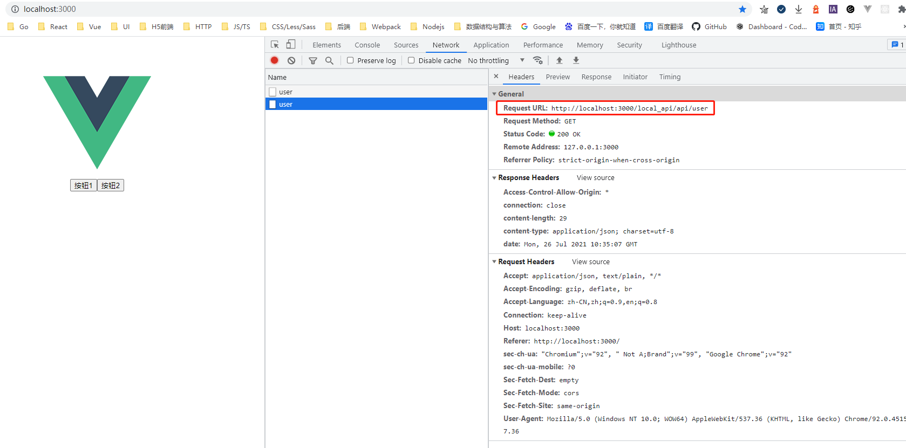Open the Nodejs bookmarks folder

427,26
